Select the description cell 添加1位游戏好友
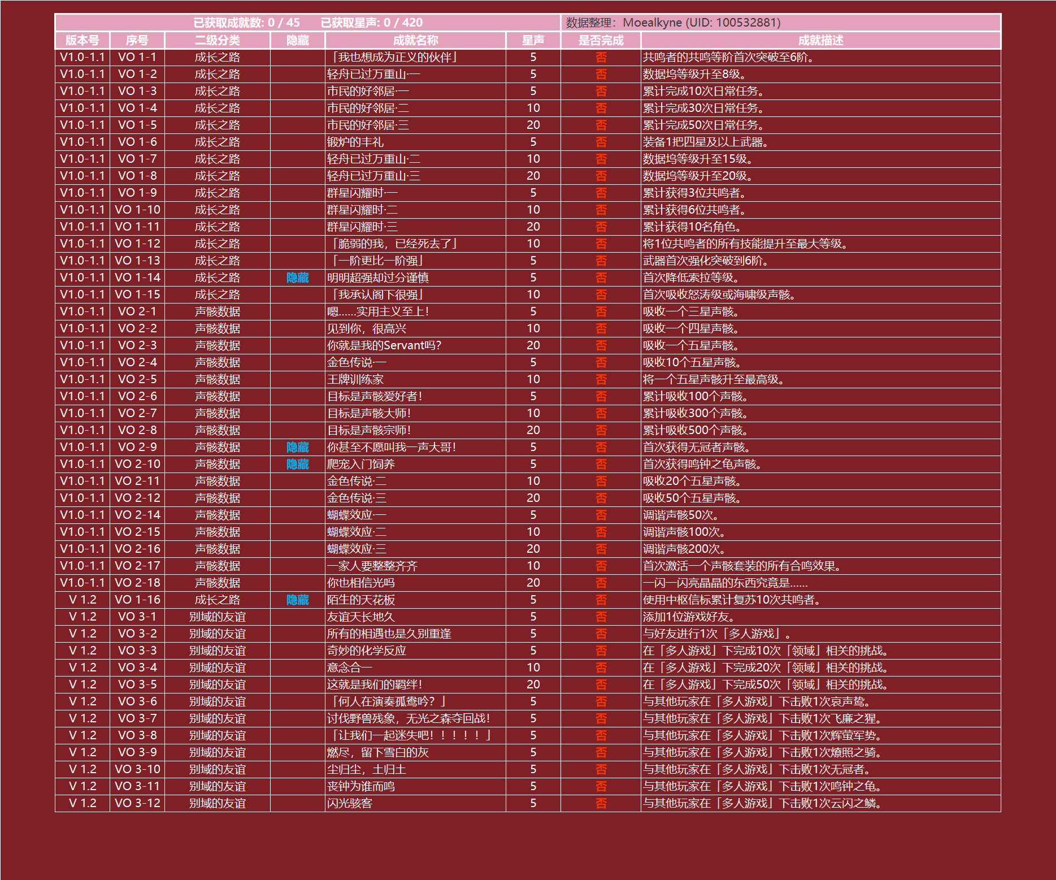Screen dimensions: 1056x880 pyautogui.click(x=688, y=617)
